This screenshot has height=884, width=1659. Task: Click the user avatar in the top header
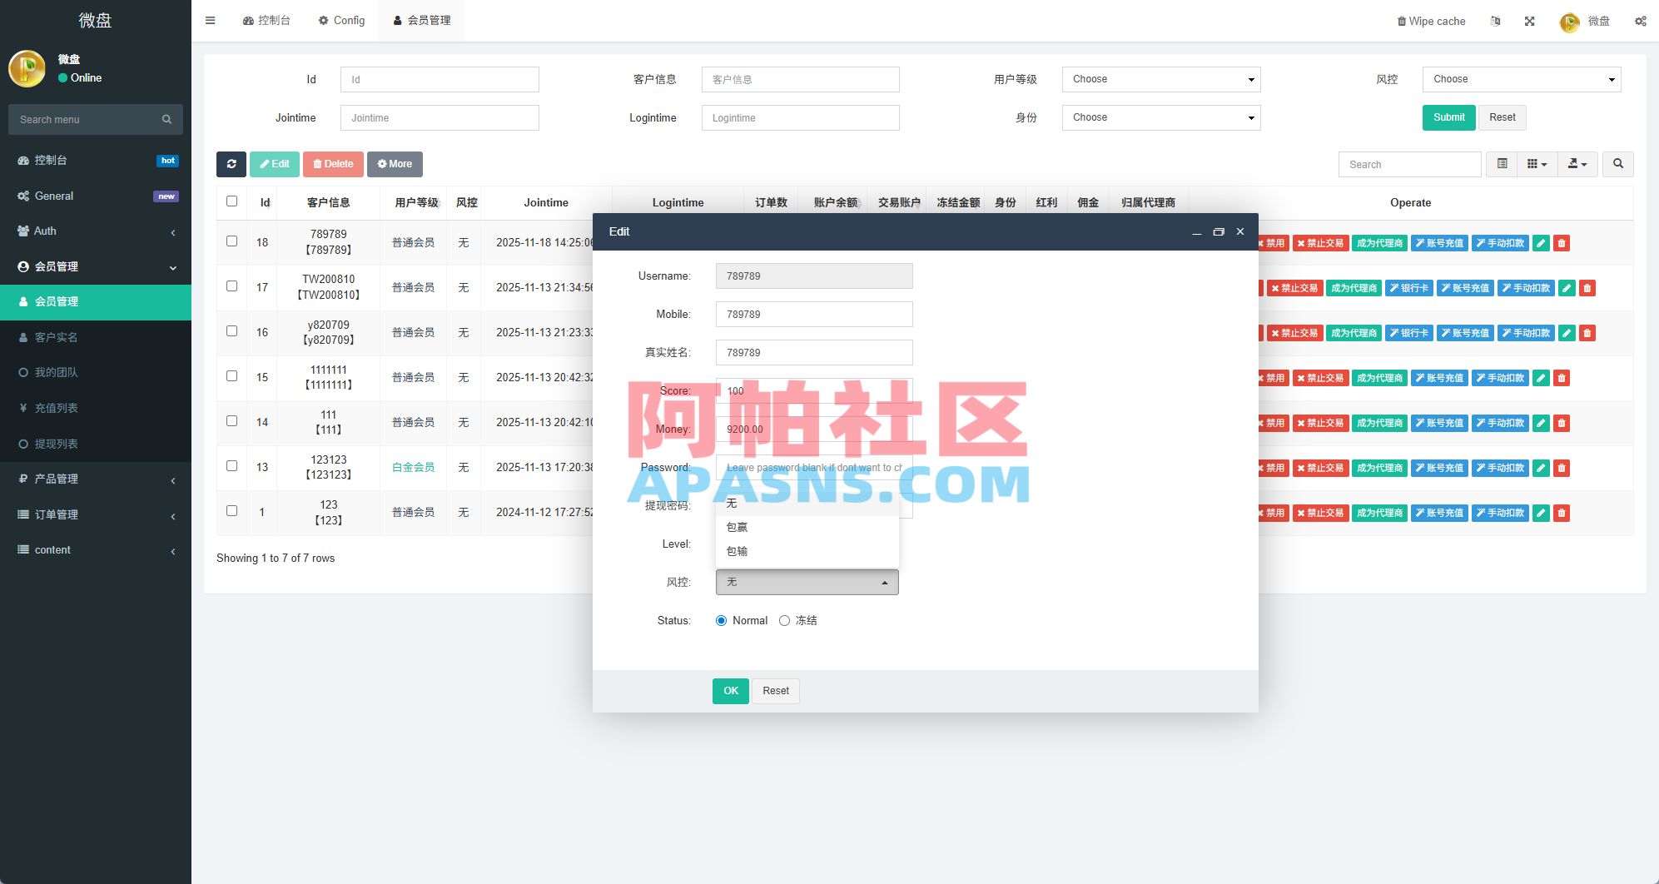click(x=1570, y=22)
